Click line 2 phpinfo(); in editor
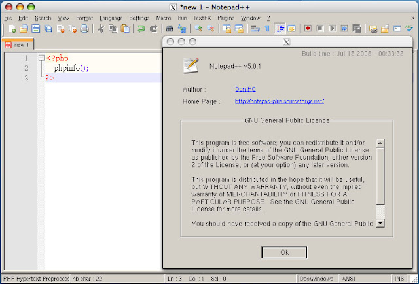The image size is (419, 284). point(71,68)
